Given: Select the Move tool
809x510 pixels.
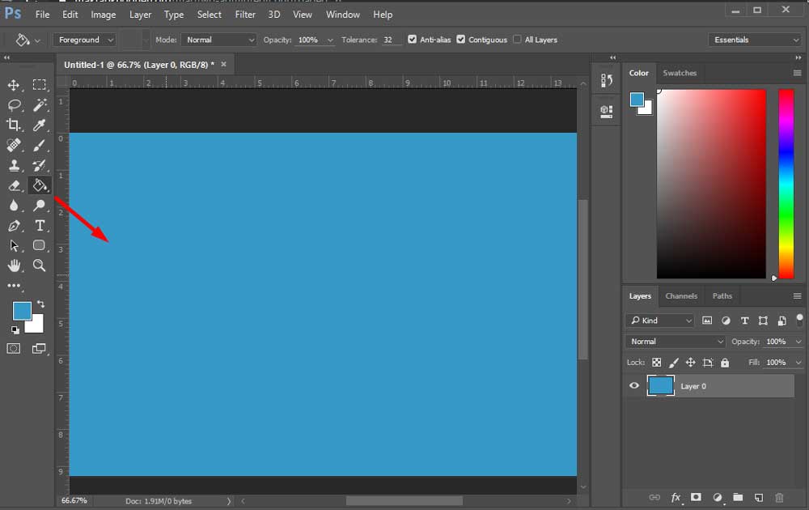Looking at the screenshot, I should [14, 85].
